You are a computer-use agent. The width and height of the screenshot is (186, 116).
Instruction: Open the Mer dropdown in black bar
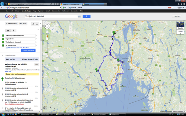coord(82,11)
